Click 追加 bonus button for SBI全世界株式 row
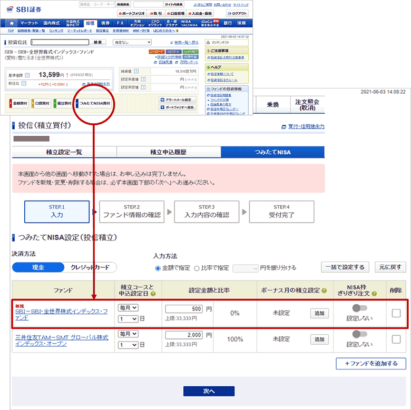This screenshot has width=411, height=410. pos(319,313)
